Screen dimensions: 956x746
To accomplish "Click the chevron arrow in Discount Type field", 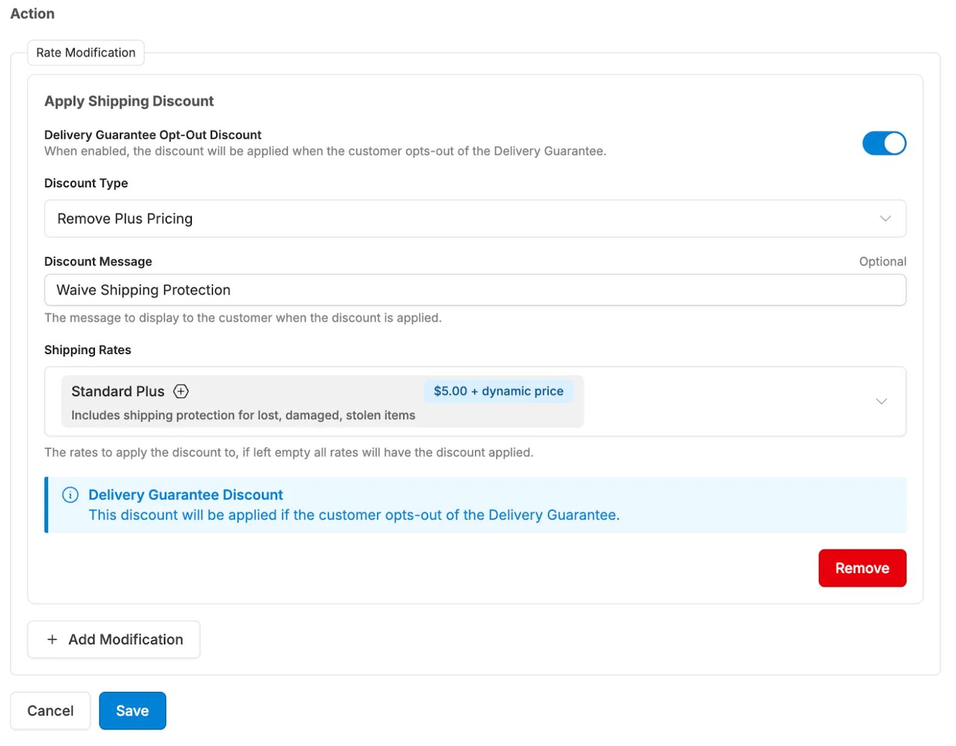I will pos(885,219).
